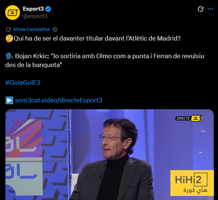Viewport: 218px width, 200px height.
Task: Click the play button emoji before the link
Action: click(9, 100)
